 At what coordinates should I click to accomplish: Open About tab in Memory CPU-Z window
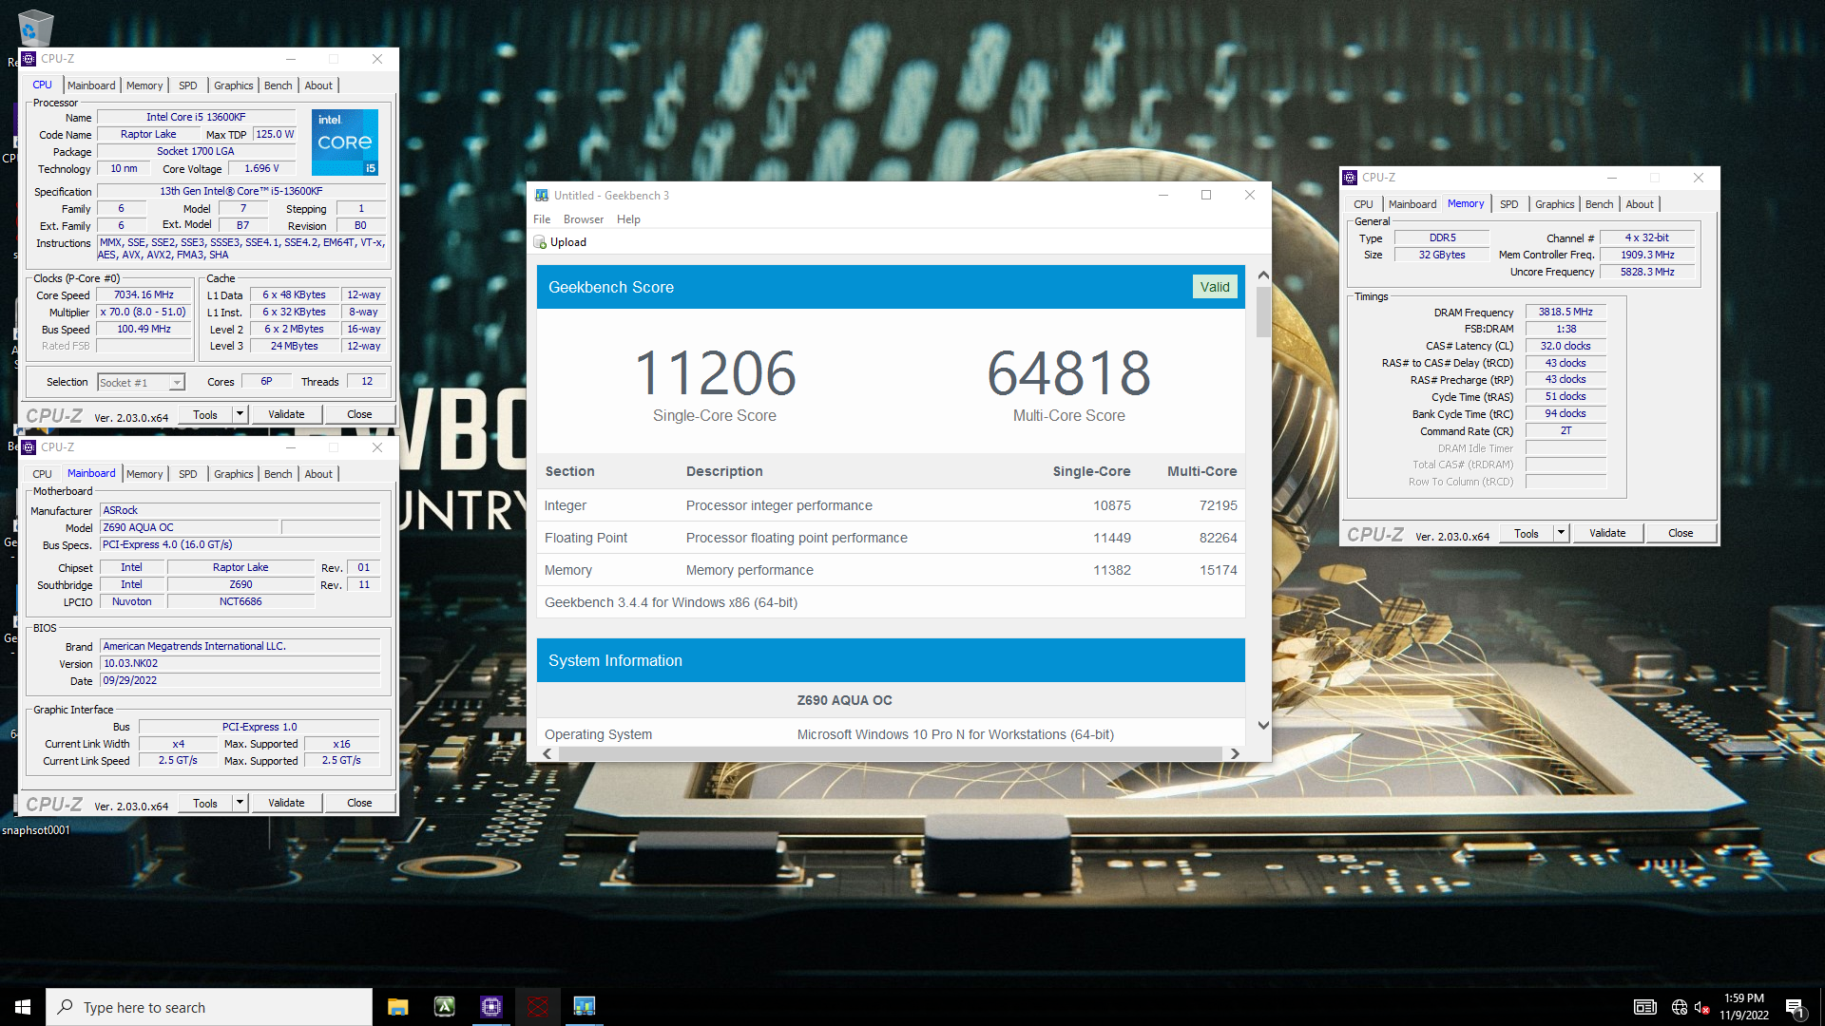1640,204
